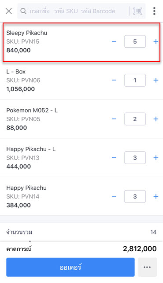Decrease L - Box quantity
This screenshot has height=283, width=163.
114,80
